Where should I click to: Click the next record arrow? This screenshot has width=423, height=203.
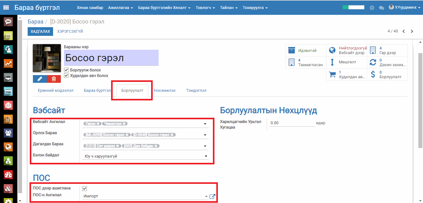(412, 31)
